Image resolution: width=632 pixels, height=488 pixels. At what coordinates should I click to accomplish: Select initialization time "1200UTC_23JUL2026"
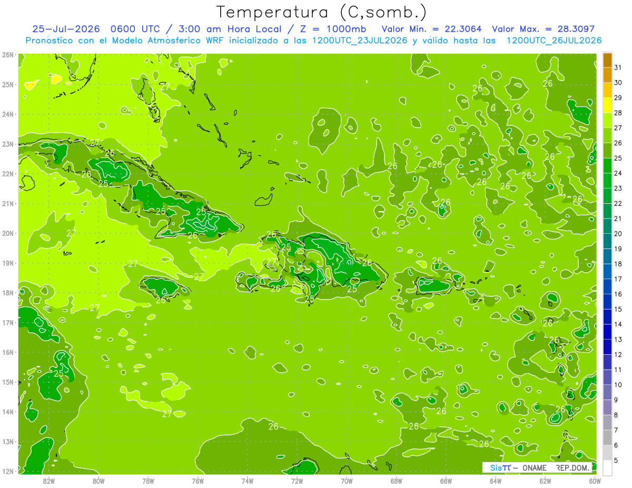360,41
